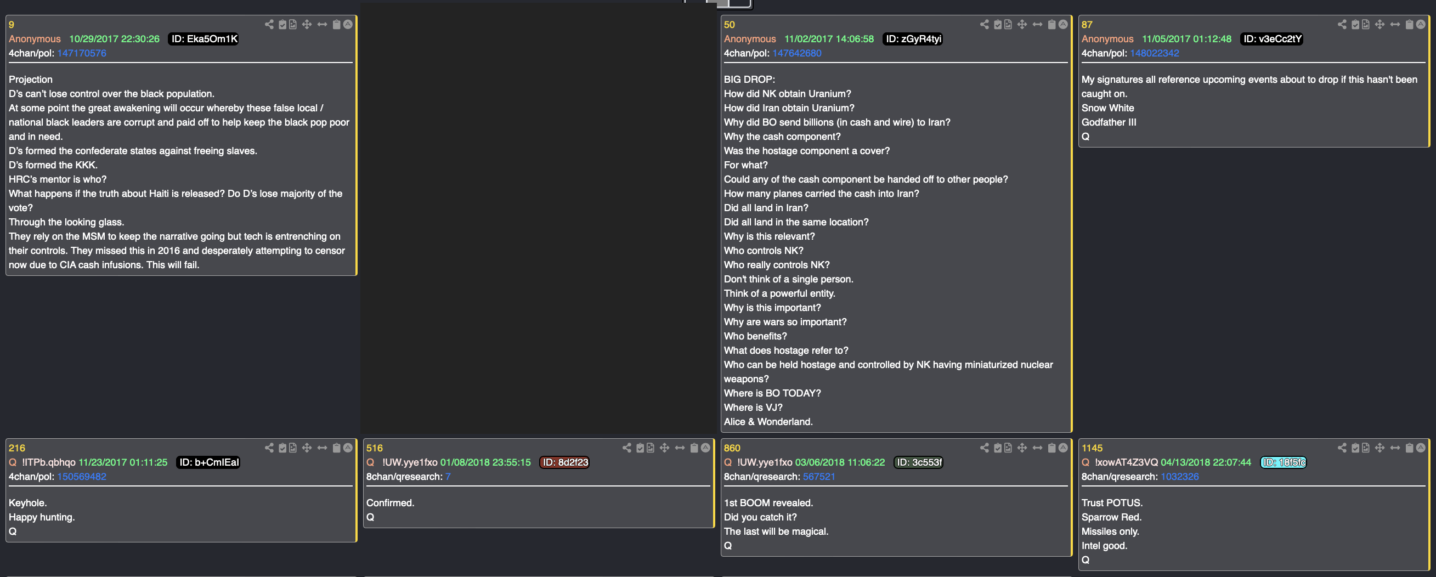Click the share icon on post 9
This screenshot has height=577, width=1436.
click(x=269, y=25)
